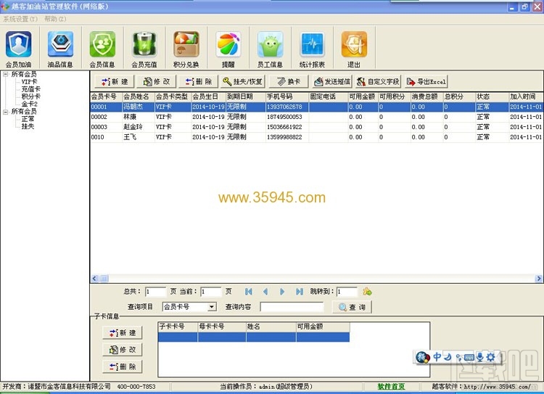Click the 子卡卡号 column header
The image size is (544, 394).
[x=178, y=327]
